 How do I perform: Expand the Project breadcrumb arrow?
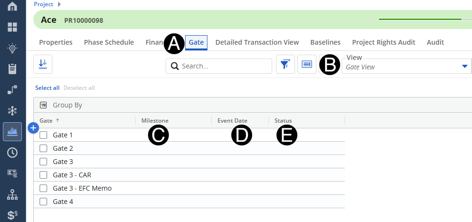[59, 4]
